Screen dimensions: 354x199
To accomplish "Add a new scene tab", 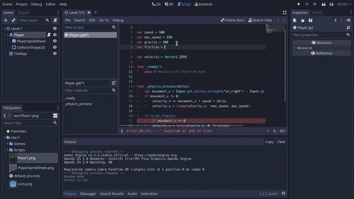I will coord(96,12).
